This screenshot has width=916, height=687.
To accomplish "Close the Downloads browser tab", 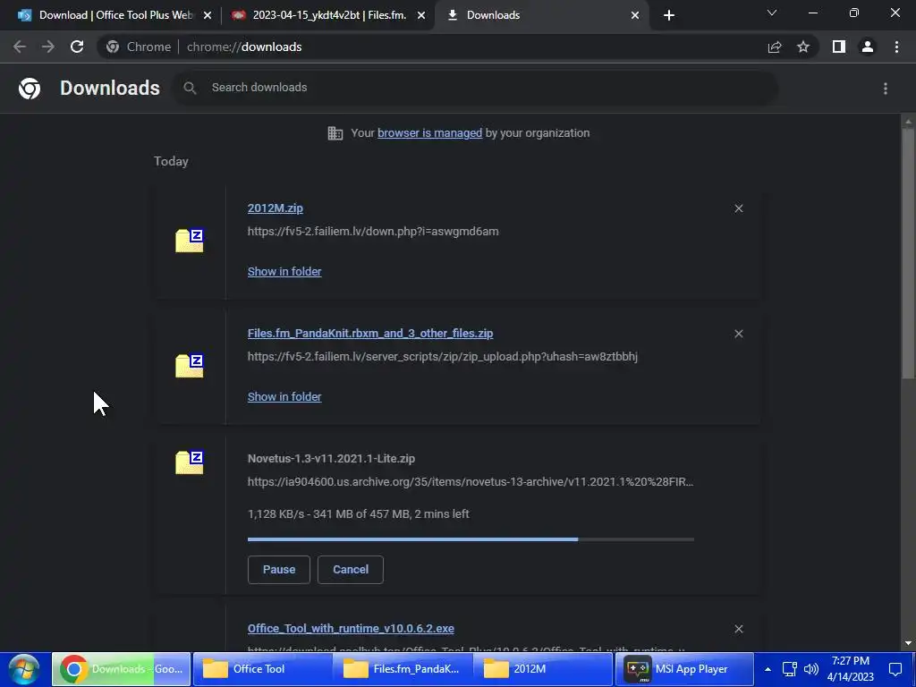I will pos(635,16).
